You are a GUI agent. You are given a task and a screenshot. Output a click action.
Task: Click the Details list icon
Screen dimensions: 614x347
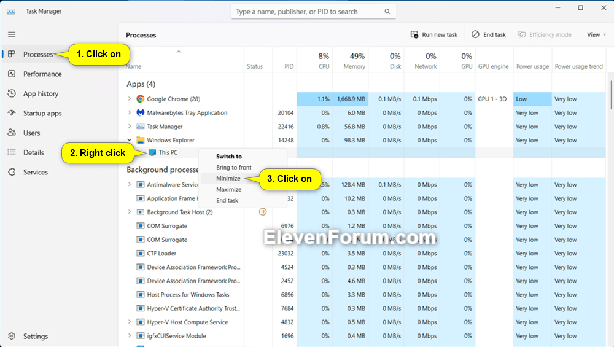[12, 152]
